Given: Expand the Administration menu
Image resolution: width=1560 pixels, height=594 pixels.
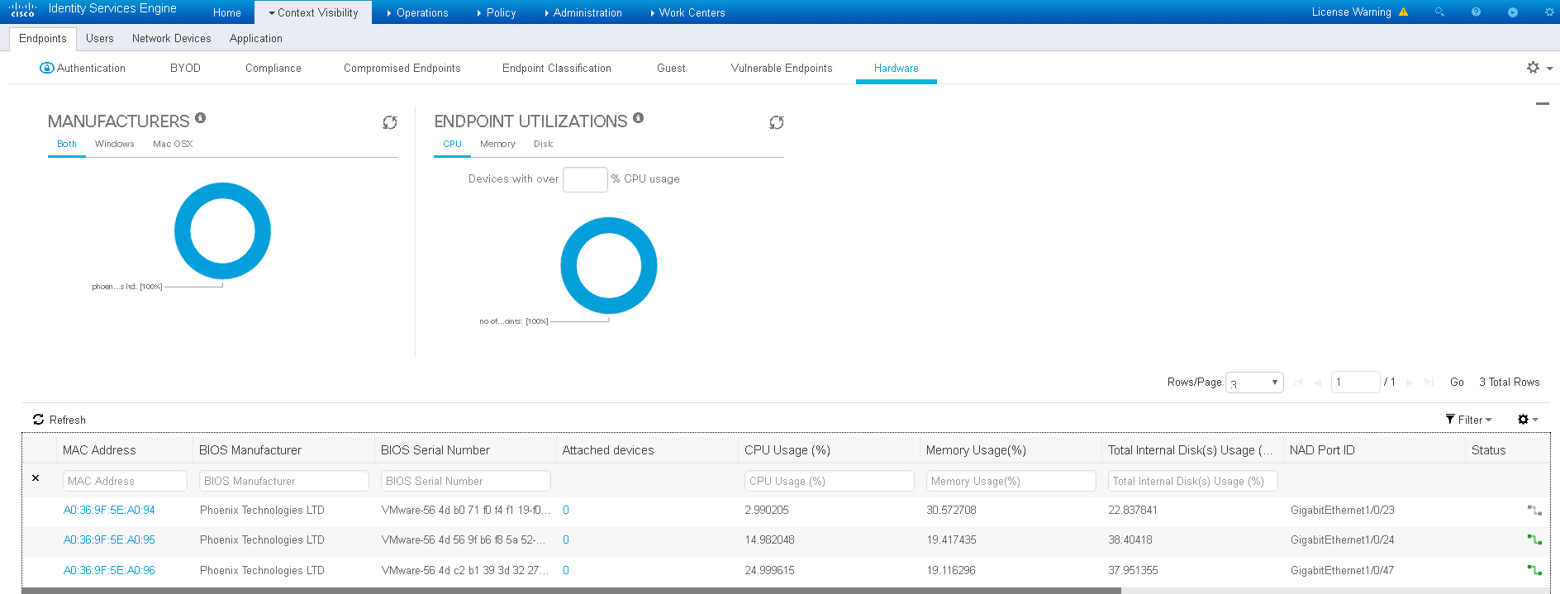Looking at the screenshot, I should (583, 12).
